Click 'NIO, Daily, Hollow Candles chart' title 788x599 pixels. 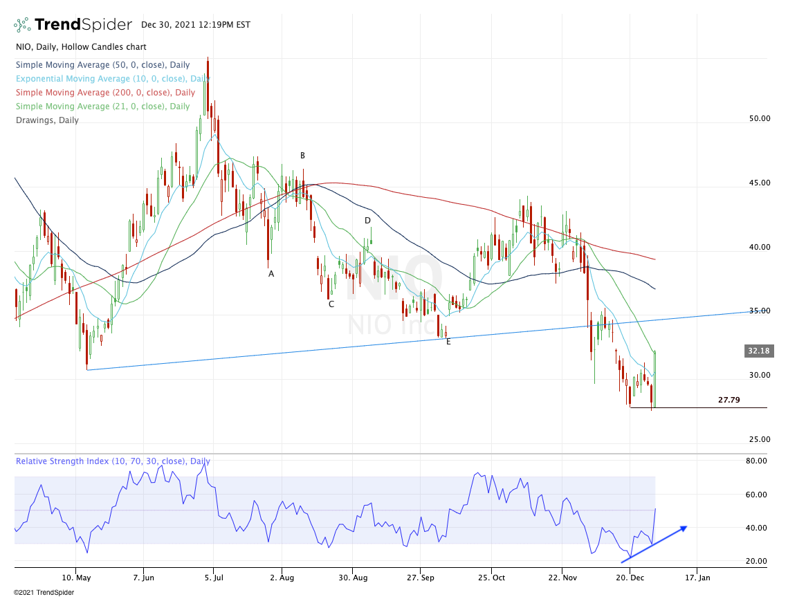(81, 47)
